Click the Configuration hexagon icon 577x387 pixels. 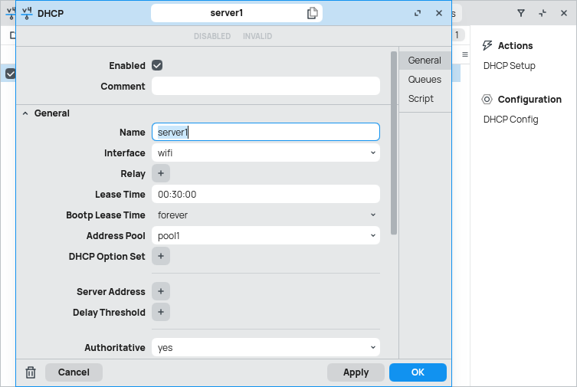point(487,100)
